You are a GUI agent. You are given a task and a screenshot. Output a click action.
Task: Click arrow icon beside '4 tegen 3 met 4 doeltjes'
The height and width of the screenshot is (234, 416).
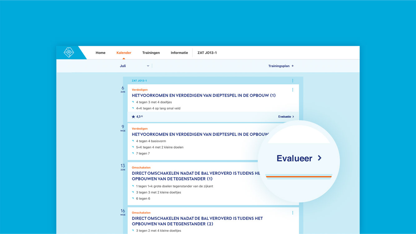point(133,102)
